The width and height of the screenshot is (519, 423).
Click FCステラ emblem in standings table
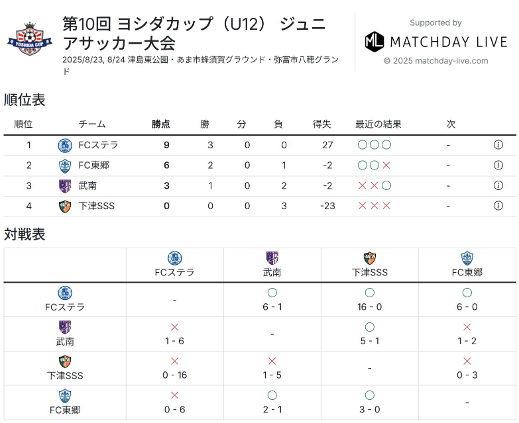pyautogui.click(x=65, y=146)
